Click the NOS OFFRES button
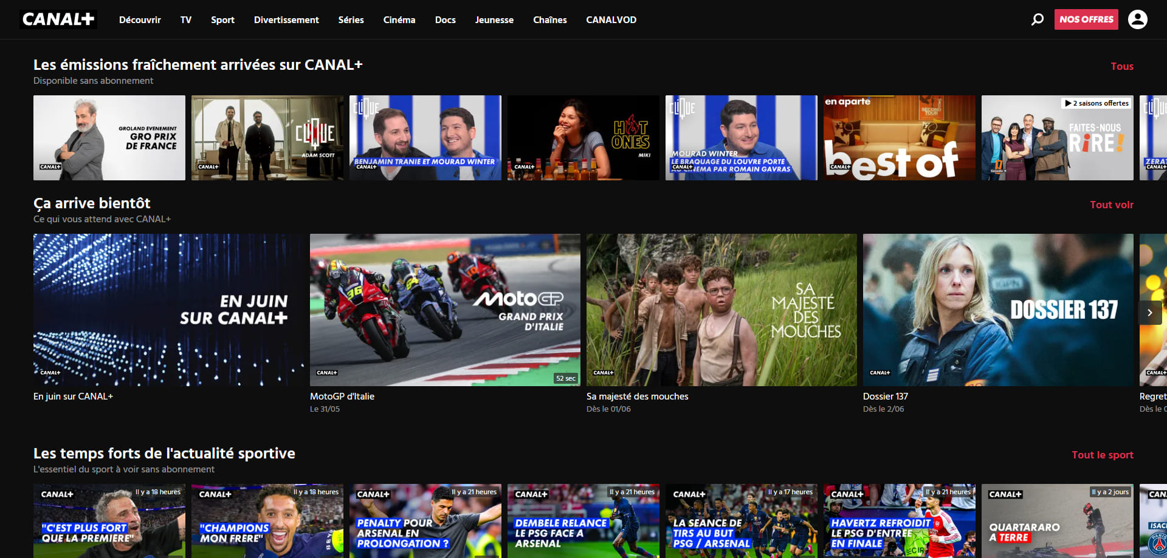 tap(1086, 19)
